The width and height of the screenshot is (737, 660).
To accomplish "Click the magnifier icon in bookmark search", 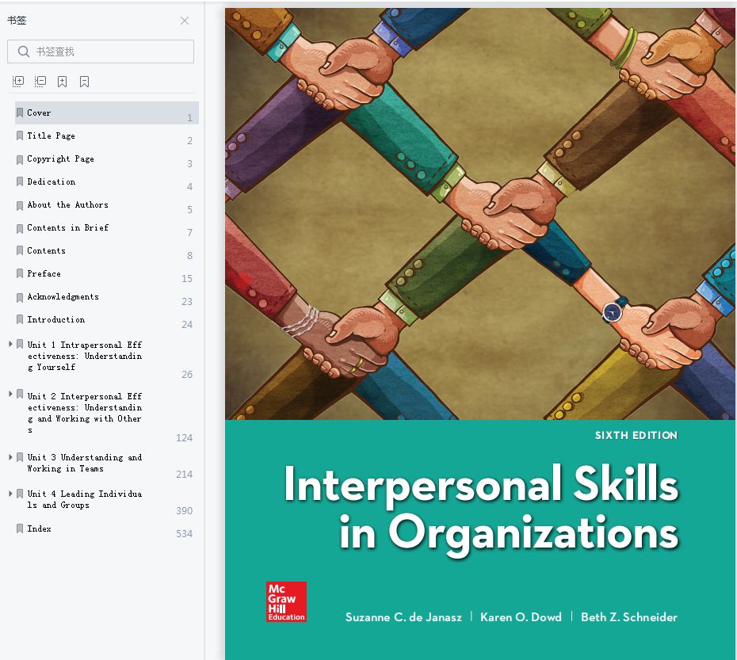I will click(x=24, y=52).
